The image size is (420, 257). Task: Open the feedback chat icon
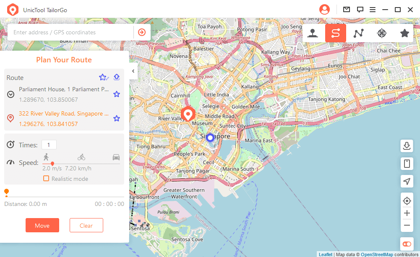pyautogui.click(x=360, y=10)
